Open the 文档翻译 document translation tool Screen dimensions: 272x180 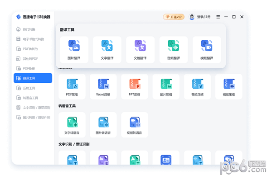[141, 50]
